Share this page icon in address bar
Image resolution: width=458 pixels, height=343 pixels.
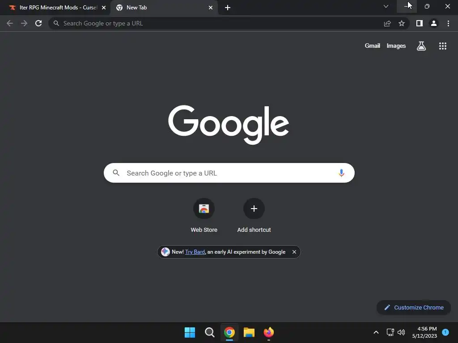pyautogui.click(x=387, y=23)
